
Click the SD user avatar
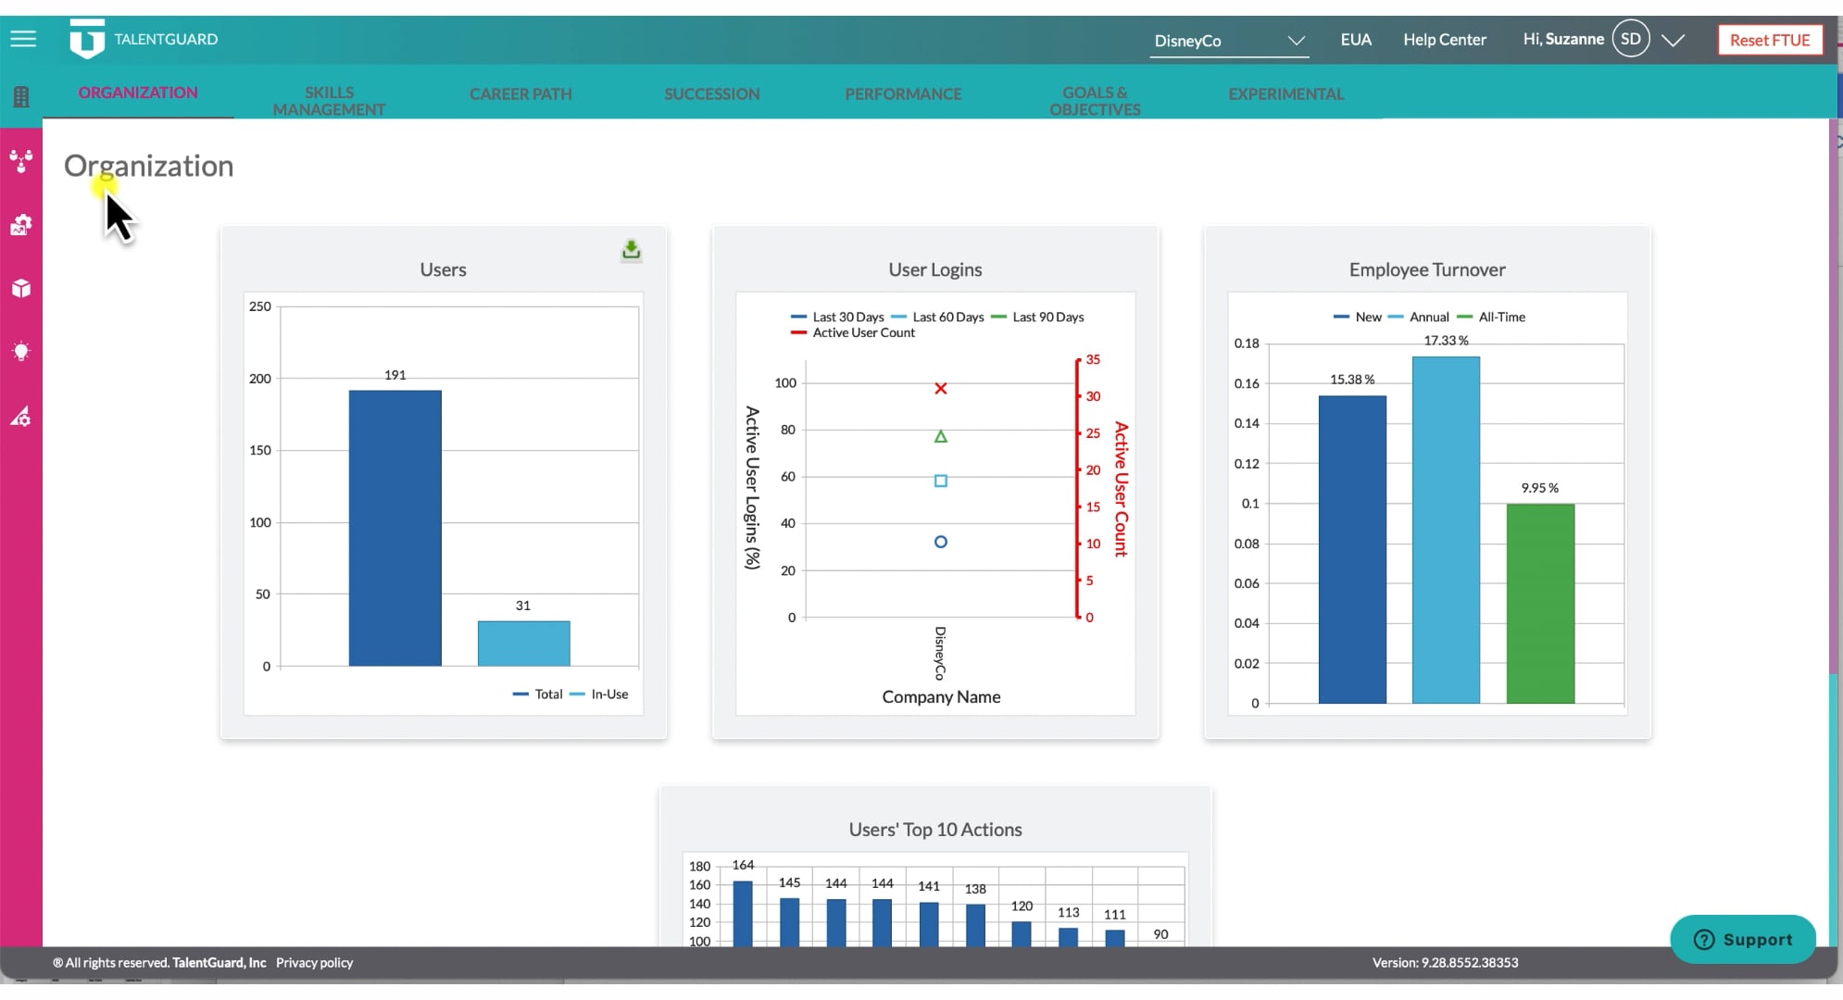1631,39
